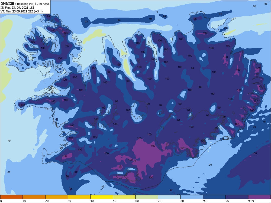Pick the pale yellow 50–60 legend swatch
This screenshot has width=271, height=203.
coord(124,197)
